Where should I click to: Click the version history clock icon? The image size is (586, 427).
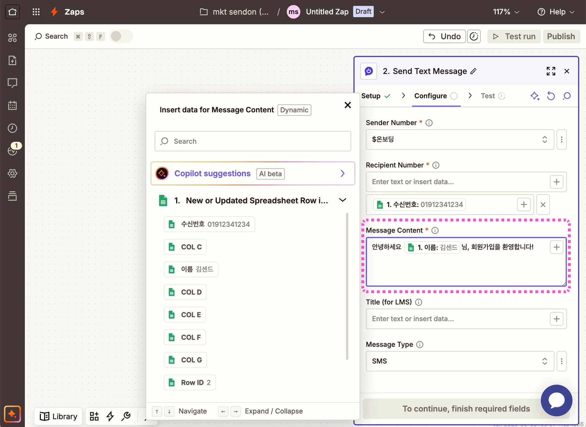[x=474, y=36]
